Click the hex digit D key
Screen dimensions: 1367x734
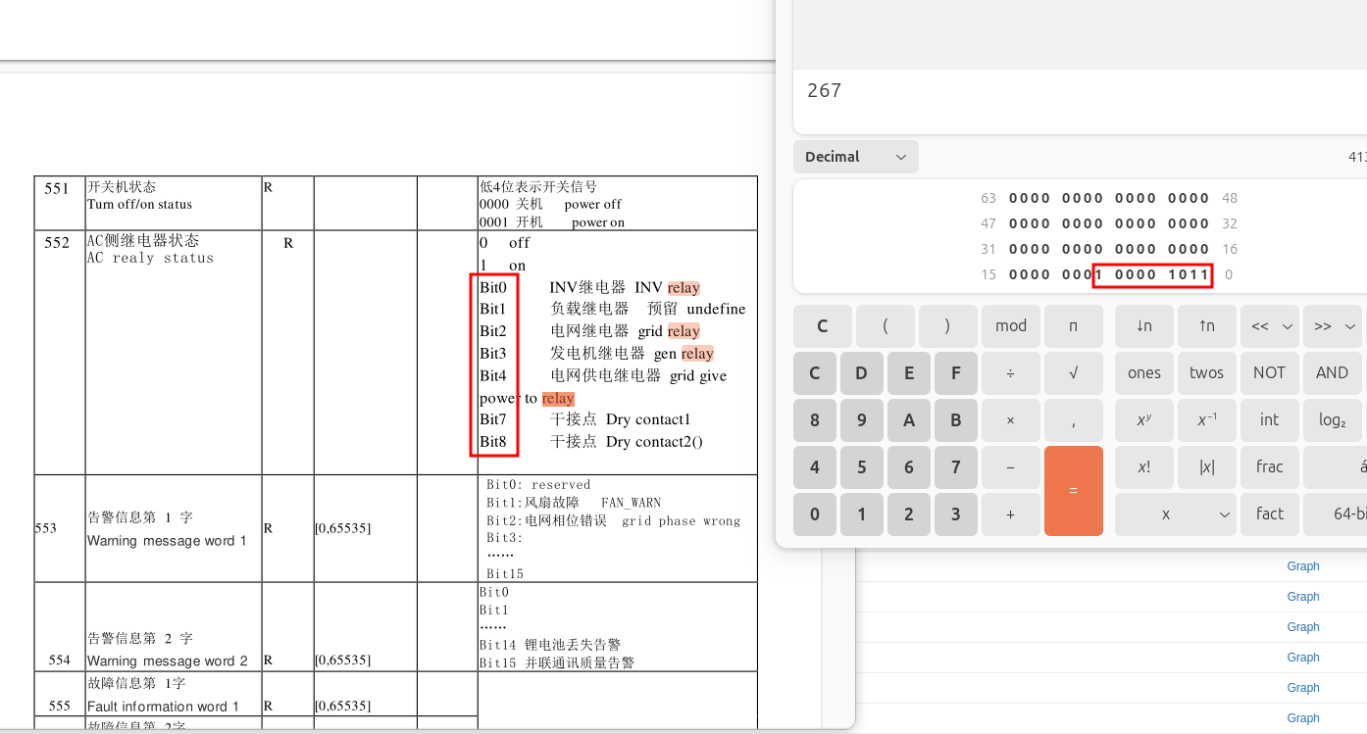[861, 373]
